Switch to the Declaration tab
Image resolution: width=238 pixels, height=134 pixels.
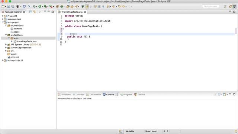coord(94,95)
